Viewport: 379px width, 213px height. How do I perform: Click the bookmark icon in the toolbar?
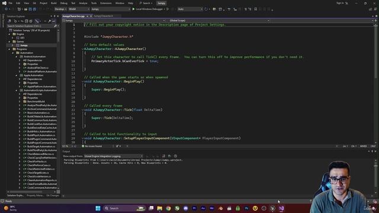[255, 9]
